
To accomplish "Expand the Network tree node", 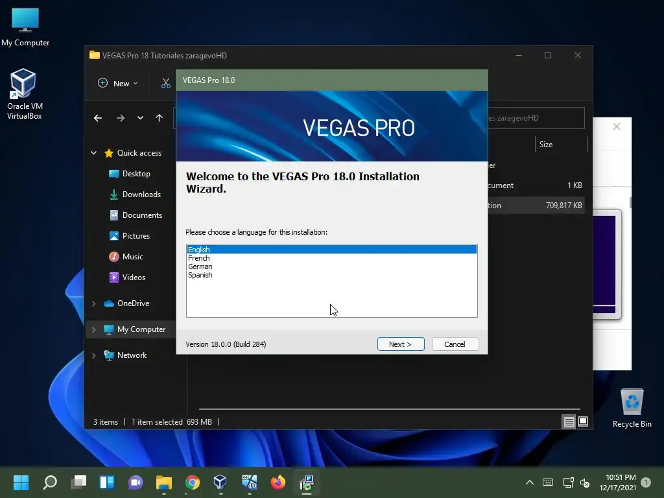I will (x=93, y=355).
